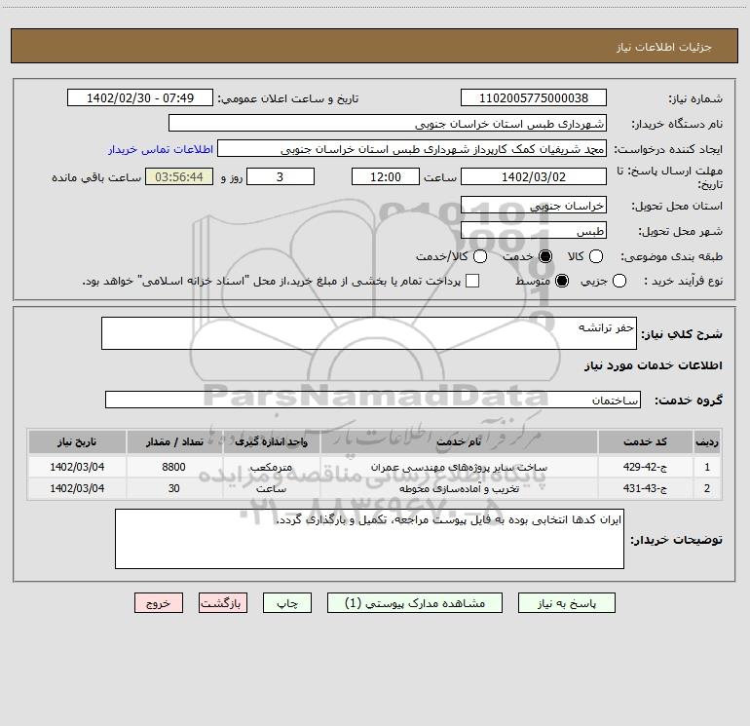Click service code ج-42-429 cell

[645, 467]
